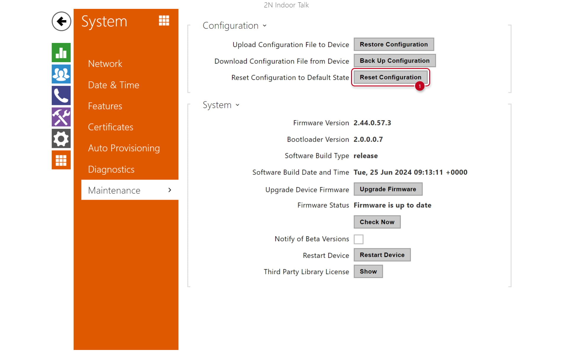568x355 pixels.
Task: Open the green Status bar-chart icon
Action: pos(61,53)
